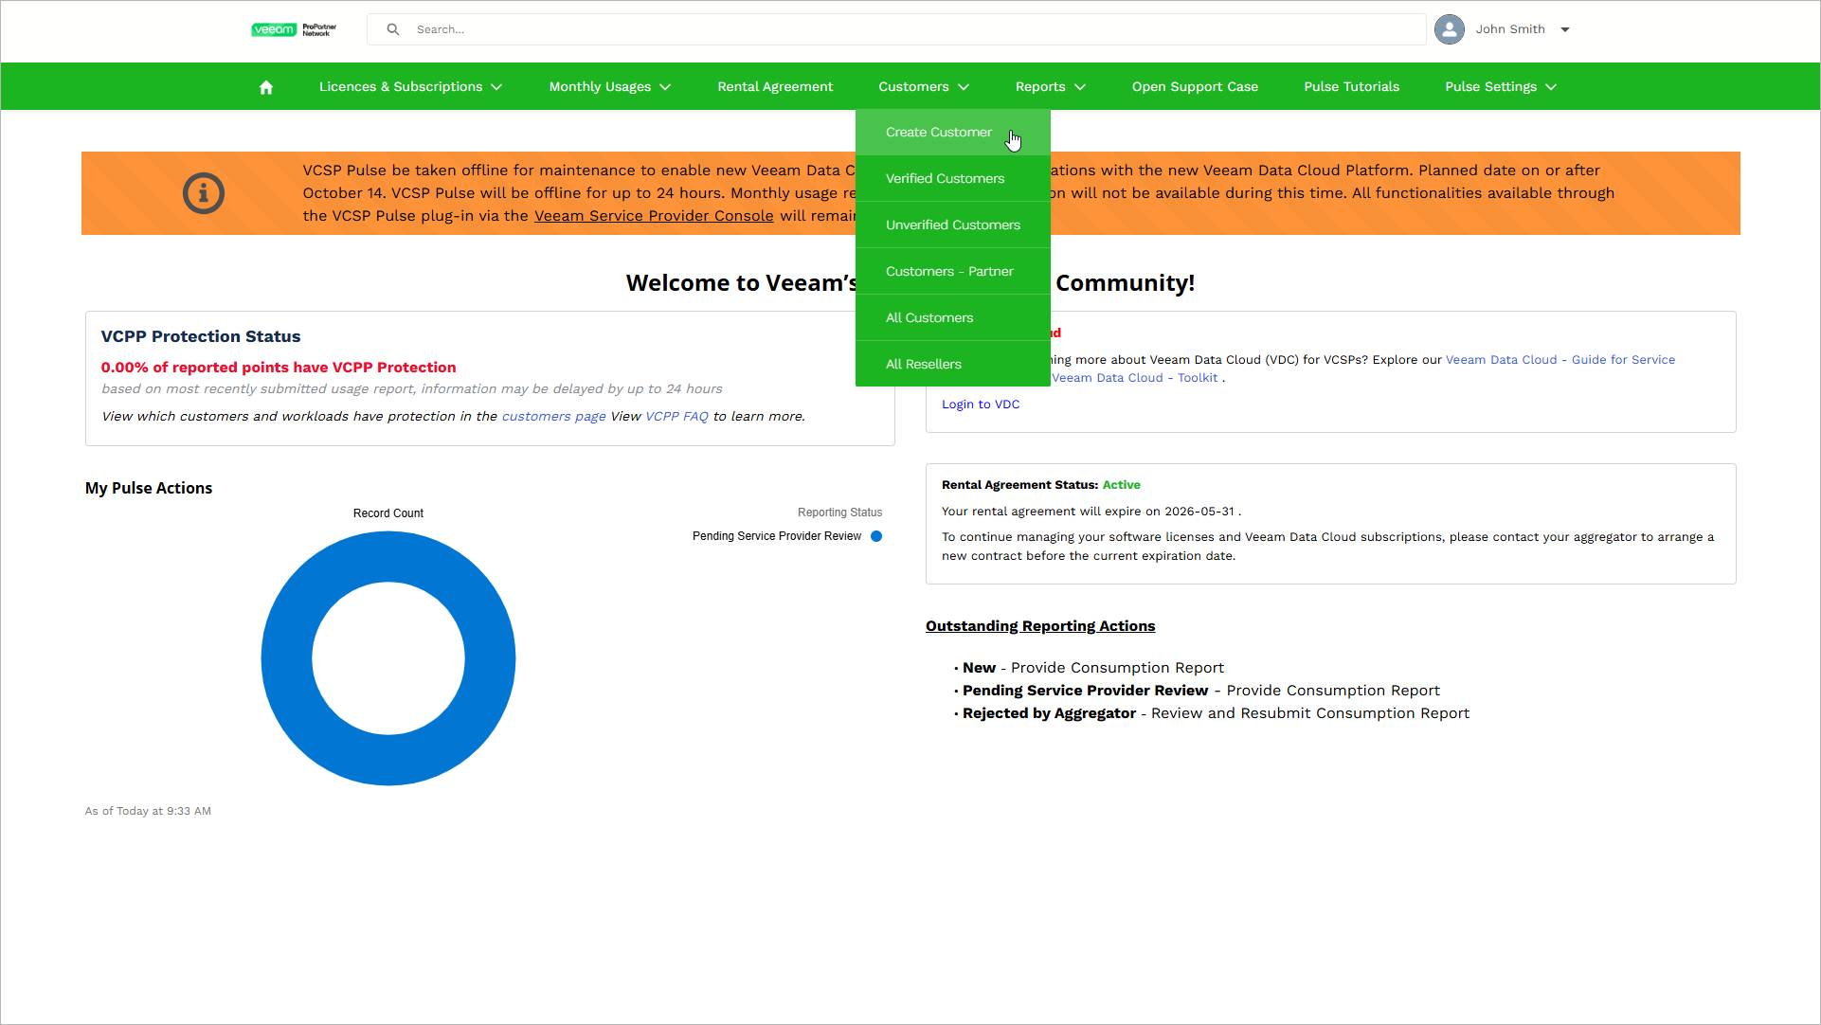
Task: Click the Login to VDC link
Action: (980, 405)
